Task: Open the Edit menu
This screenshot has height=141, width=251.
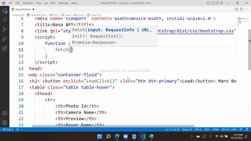Action: 17,3
